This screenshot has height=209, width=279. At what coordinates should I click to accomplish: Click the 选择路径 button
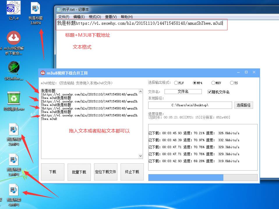[x=243, y=105]
